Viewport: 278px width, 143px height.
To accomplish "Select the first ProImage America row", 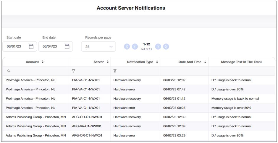I will 30,80.
